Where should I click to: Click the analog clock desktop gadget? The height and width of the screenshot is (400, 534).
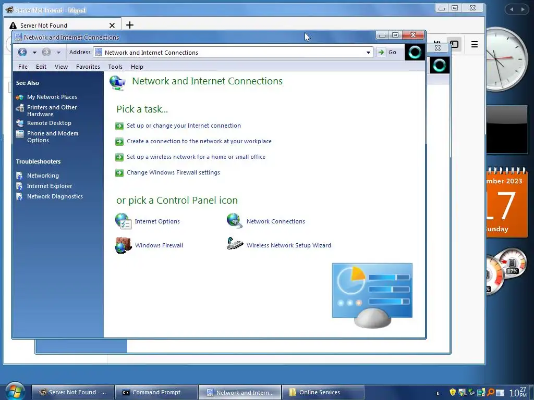[506, 59]
